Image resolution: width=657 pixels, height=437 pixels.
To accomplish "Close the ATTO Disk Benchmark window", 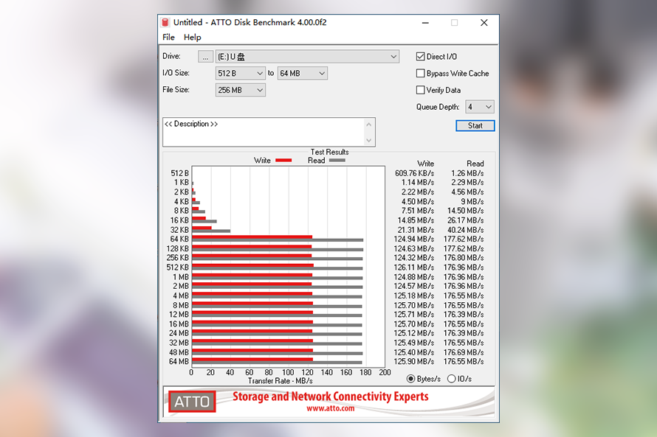I will (484, 23).
